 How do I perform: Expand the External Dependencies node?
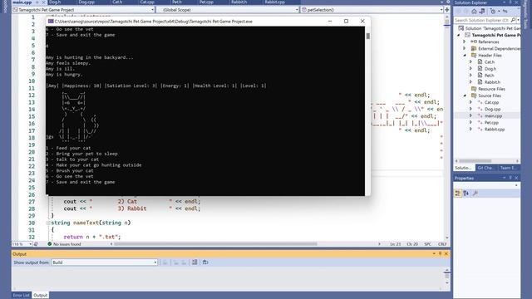465,48
